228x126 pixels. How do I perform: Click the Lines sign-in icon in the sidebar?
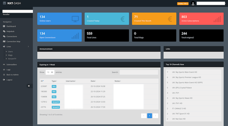[x=4, y=46]
